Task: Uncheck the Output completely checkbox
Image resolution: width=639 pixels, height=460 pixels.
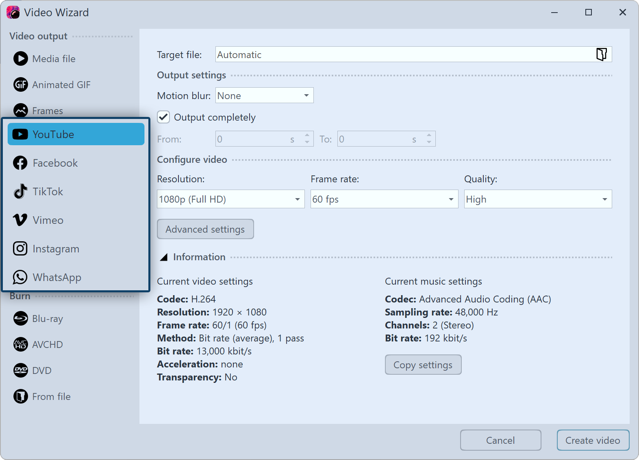Action: tap(164, 117)
